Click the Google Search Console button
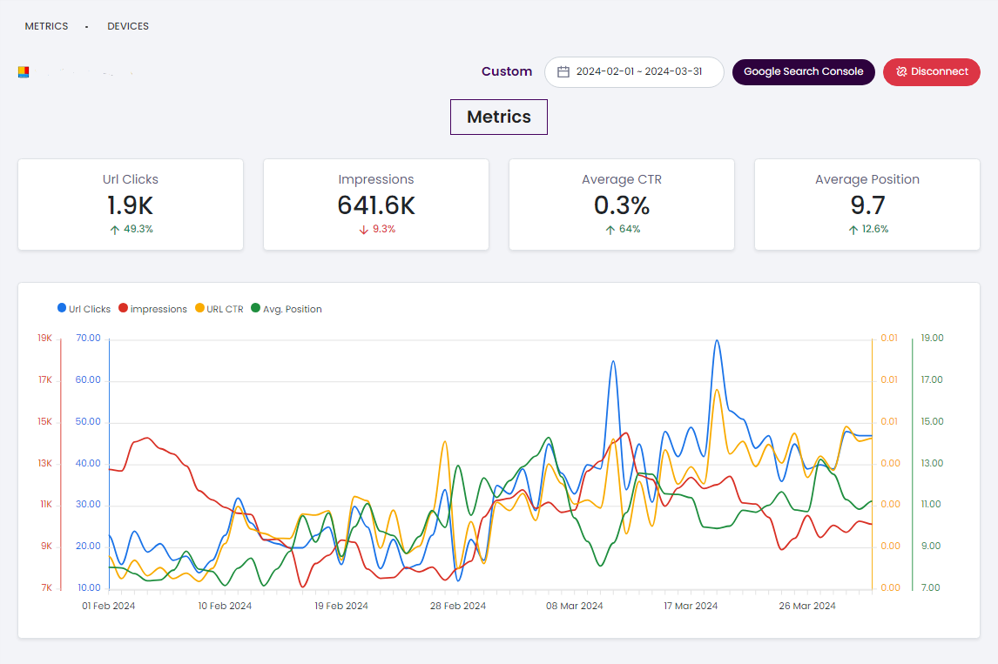 point(803,71)
